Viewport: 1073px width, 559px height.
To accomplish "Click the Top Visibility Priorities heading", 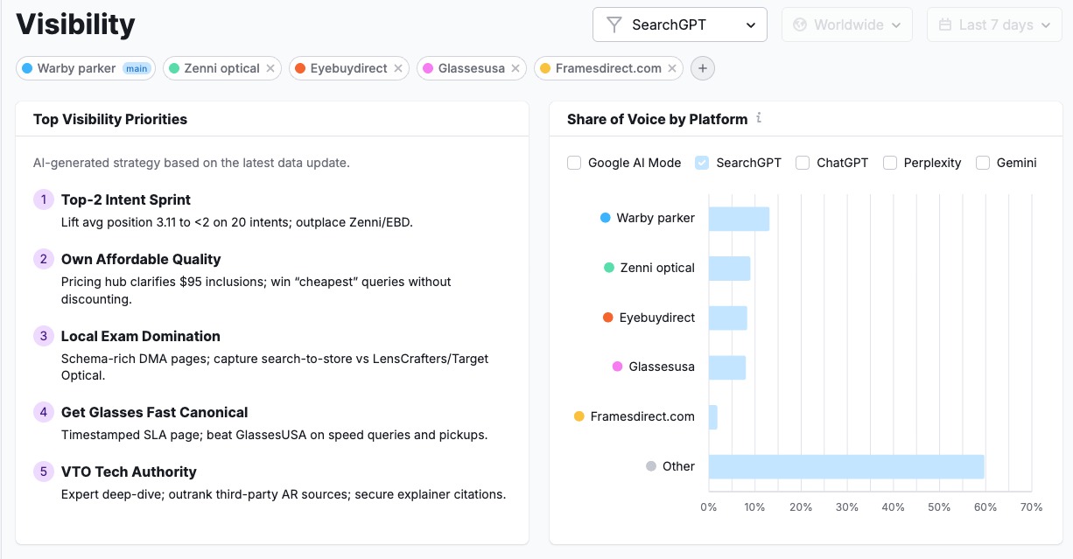I will (x=110, y=119).
